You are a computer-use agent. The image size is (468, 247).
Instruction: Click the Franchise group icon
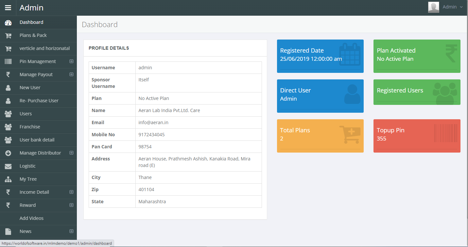(x=8, y=127)
